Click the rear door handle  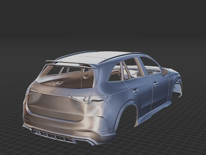tap(135, 91)
